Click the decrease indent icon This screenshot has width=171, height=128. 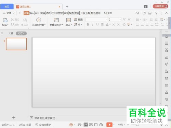click(x=151, y=20)
